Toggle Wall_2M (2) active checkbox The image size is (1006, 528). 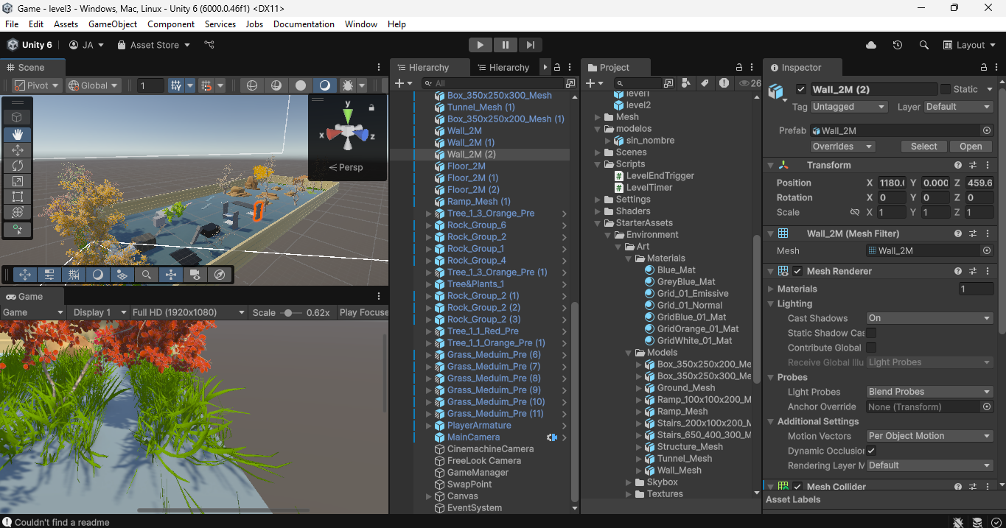pos(801,90)
